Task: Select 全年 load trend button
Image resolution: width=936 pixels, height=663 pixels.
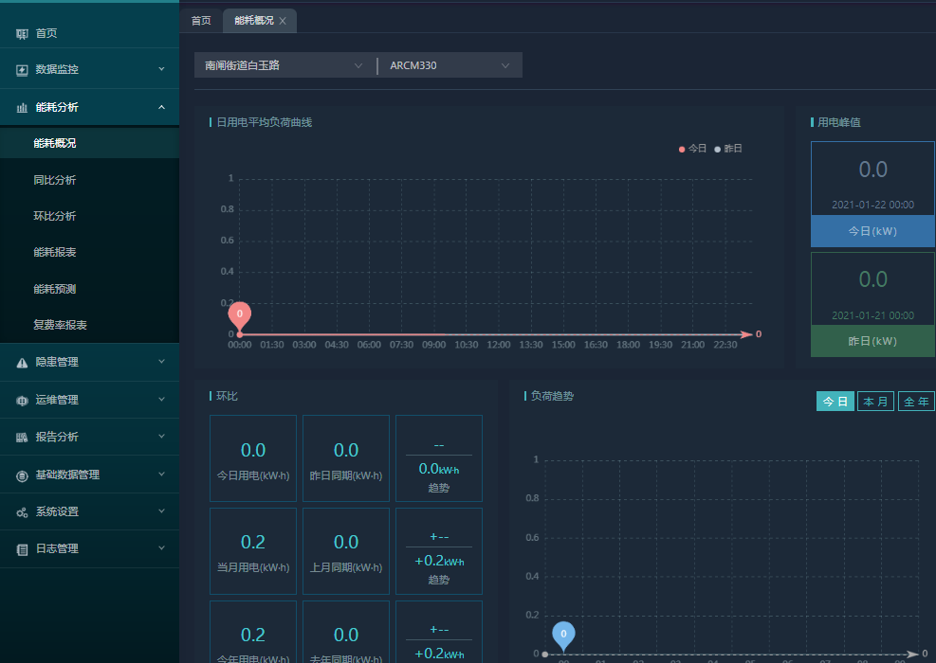Action: 915,402
